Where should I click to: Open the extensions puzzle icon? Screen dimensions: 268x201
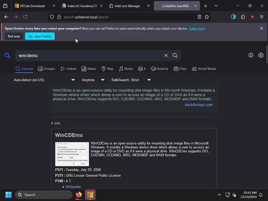coord(243,17)
